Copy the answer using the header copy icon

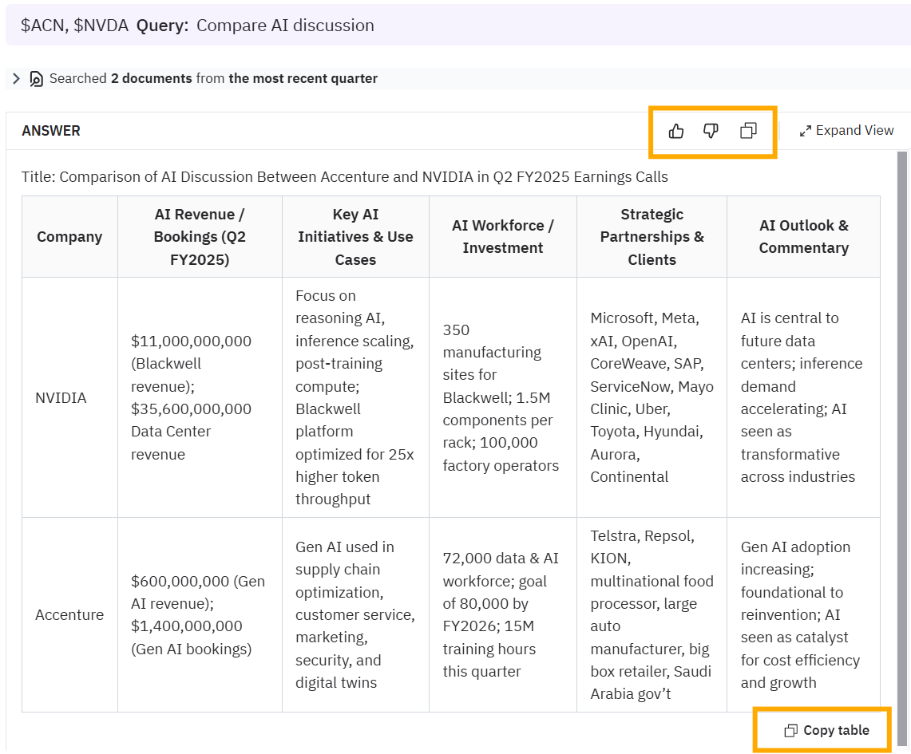click(x=748, y=131)
